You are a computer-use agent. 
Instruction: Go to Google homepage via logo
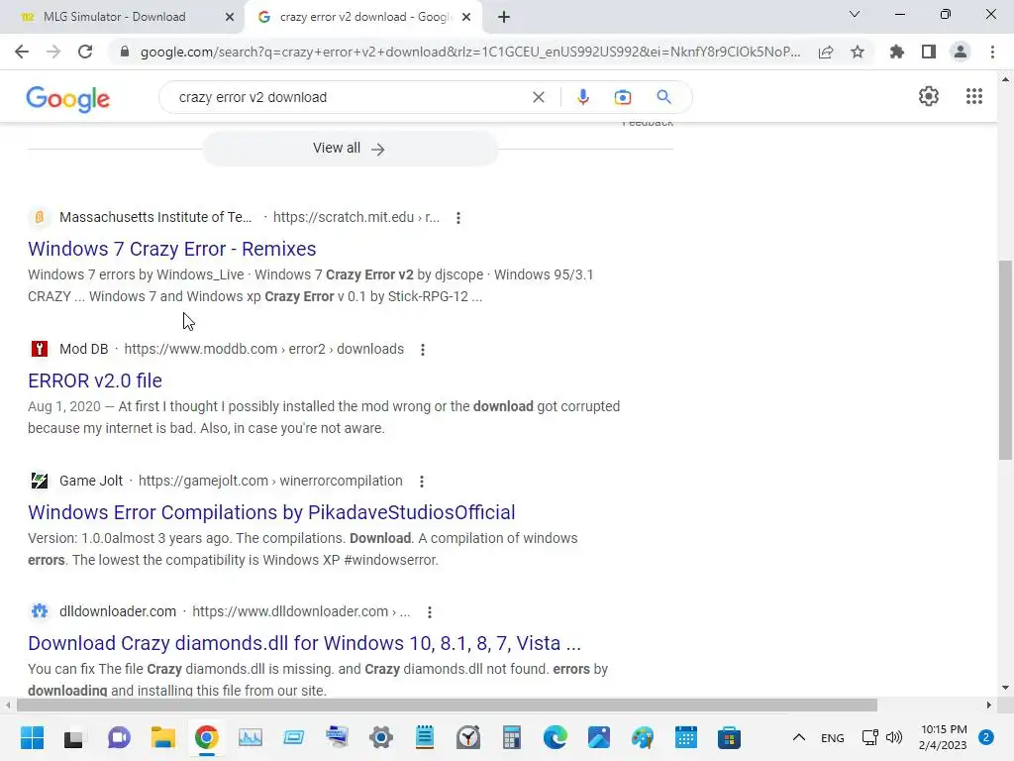point(68,99)
